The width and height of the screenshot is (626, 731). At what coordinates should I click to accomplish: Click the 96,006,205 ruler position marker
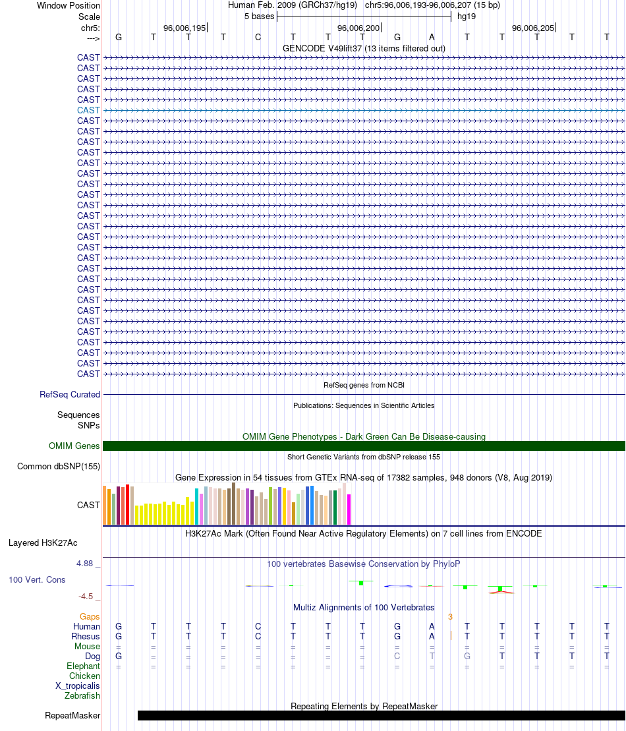533,28
